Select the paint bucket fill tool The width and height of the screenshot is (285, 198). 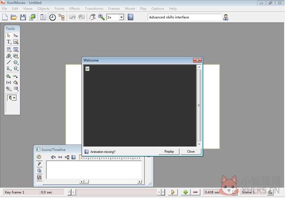coord(16,82)
